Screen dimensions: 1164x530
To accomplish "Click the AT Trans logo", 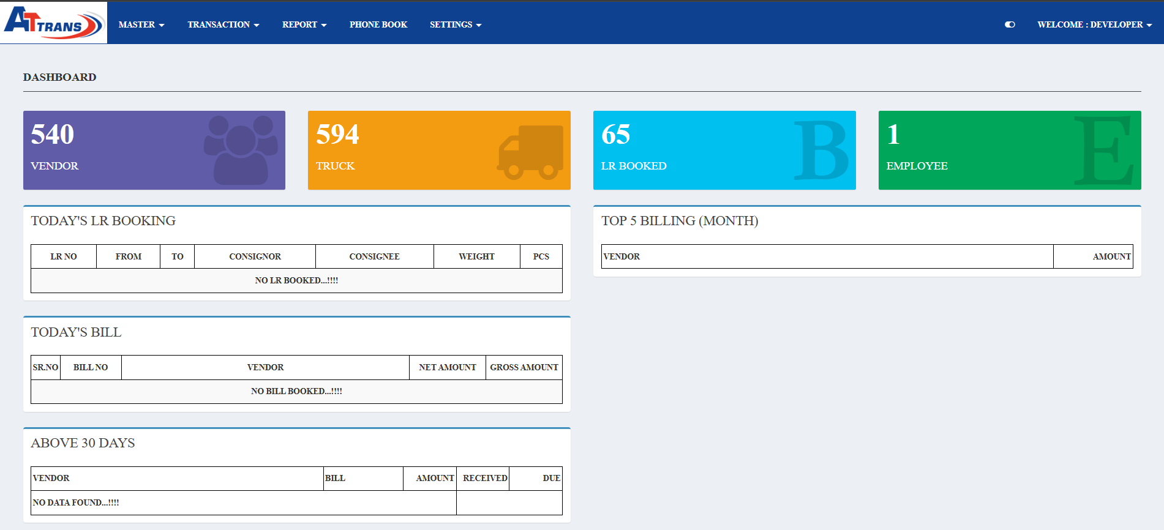I will pyautogui.click(x=53, y=23).
